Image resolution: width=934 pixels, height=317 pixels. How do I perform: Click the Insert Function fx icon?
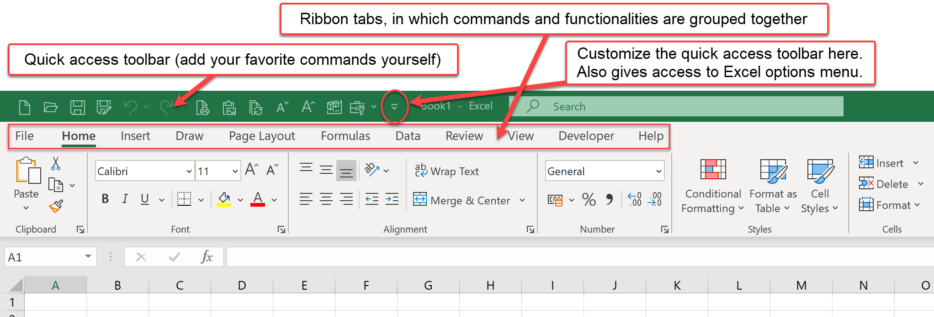point(207,257)
